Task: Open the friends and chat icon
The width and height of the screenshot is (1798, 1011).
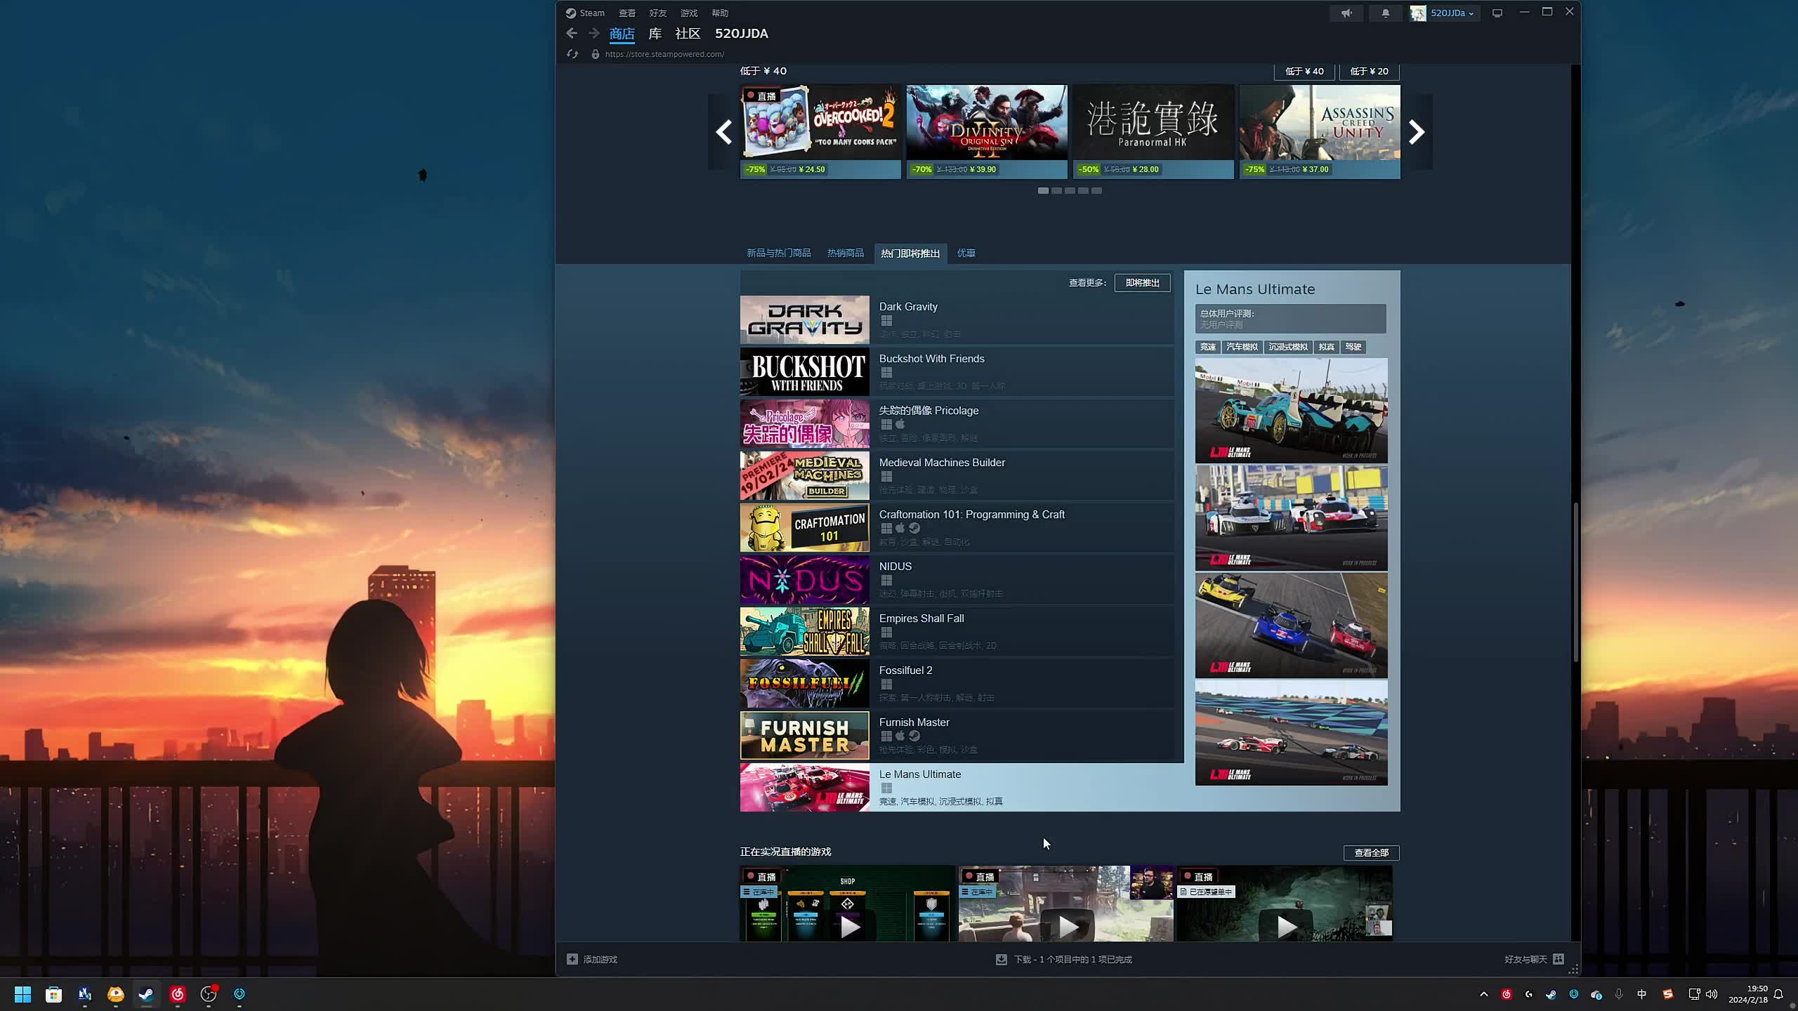Action: click(1559, 959)
